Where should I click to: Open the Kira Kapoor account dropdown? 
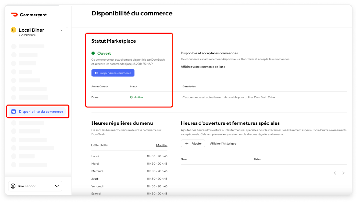[x=35, y=186]
